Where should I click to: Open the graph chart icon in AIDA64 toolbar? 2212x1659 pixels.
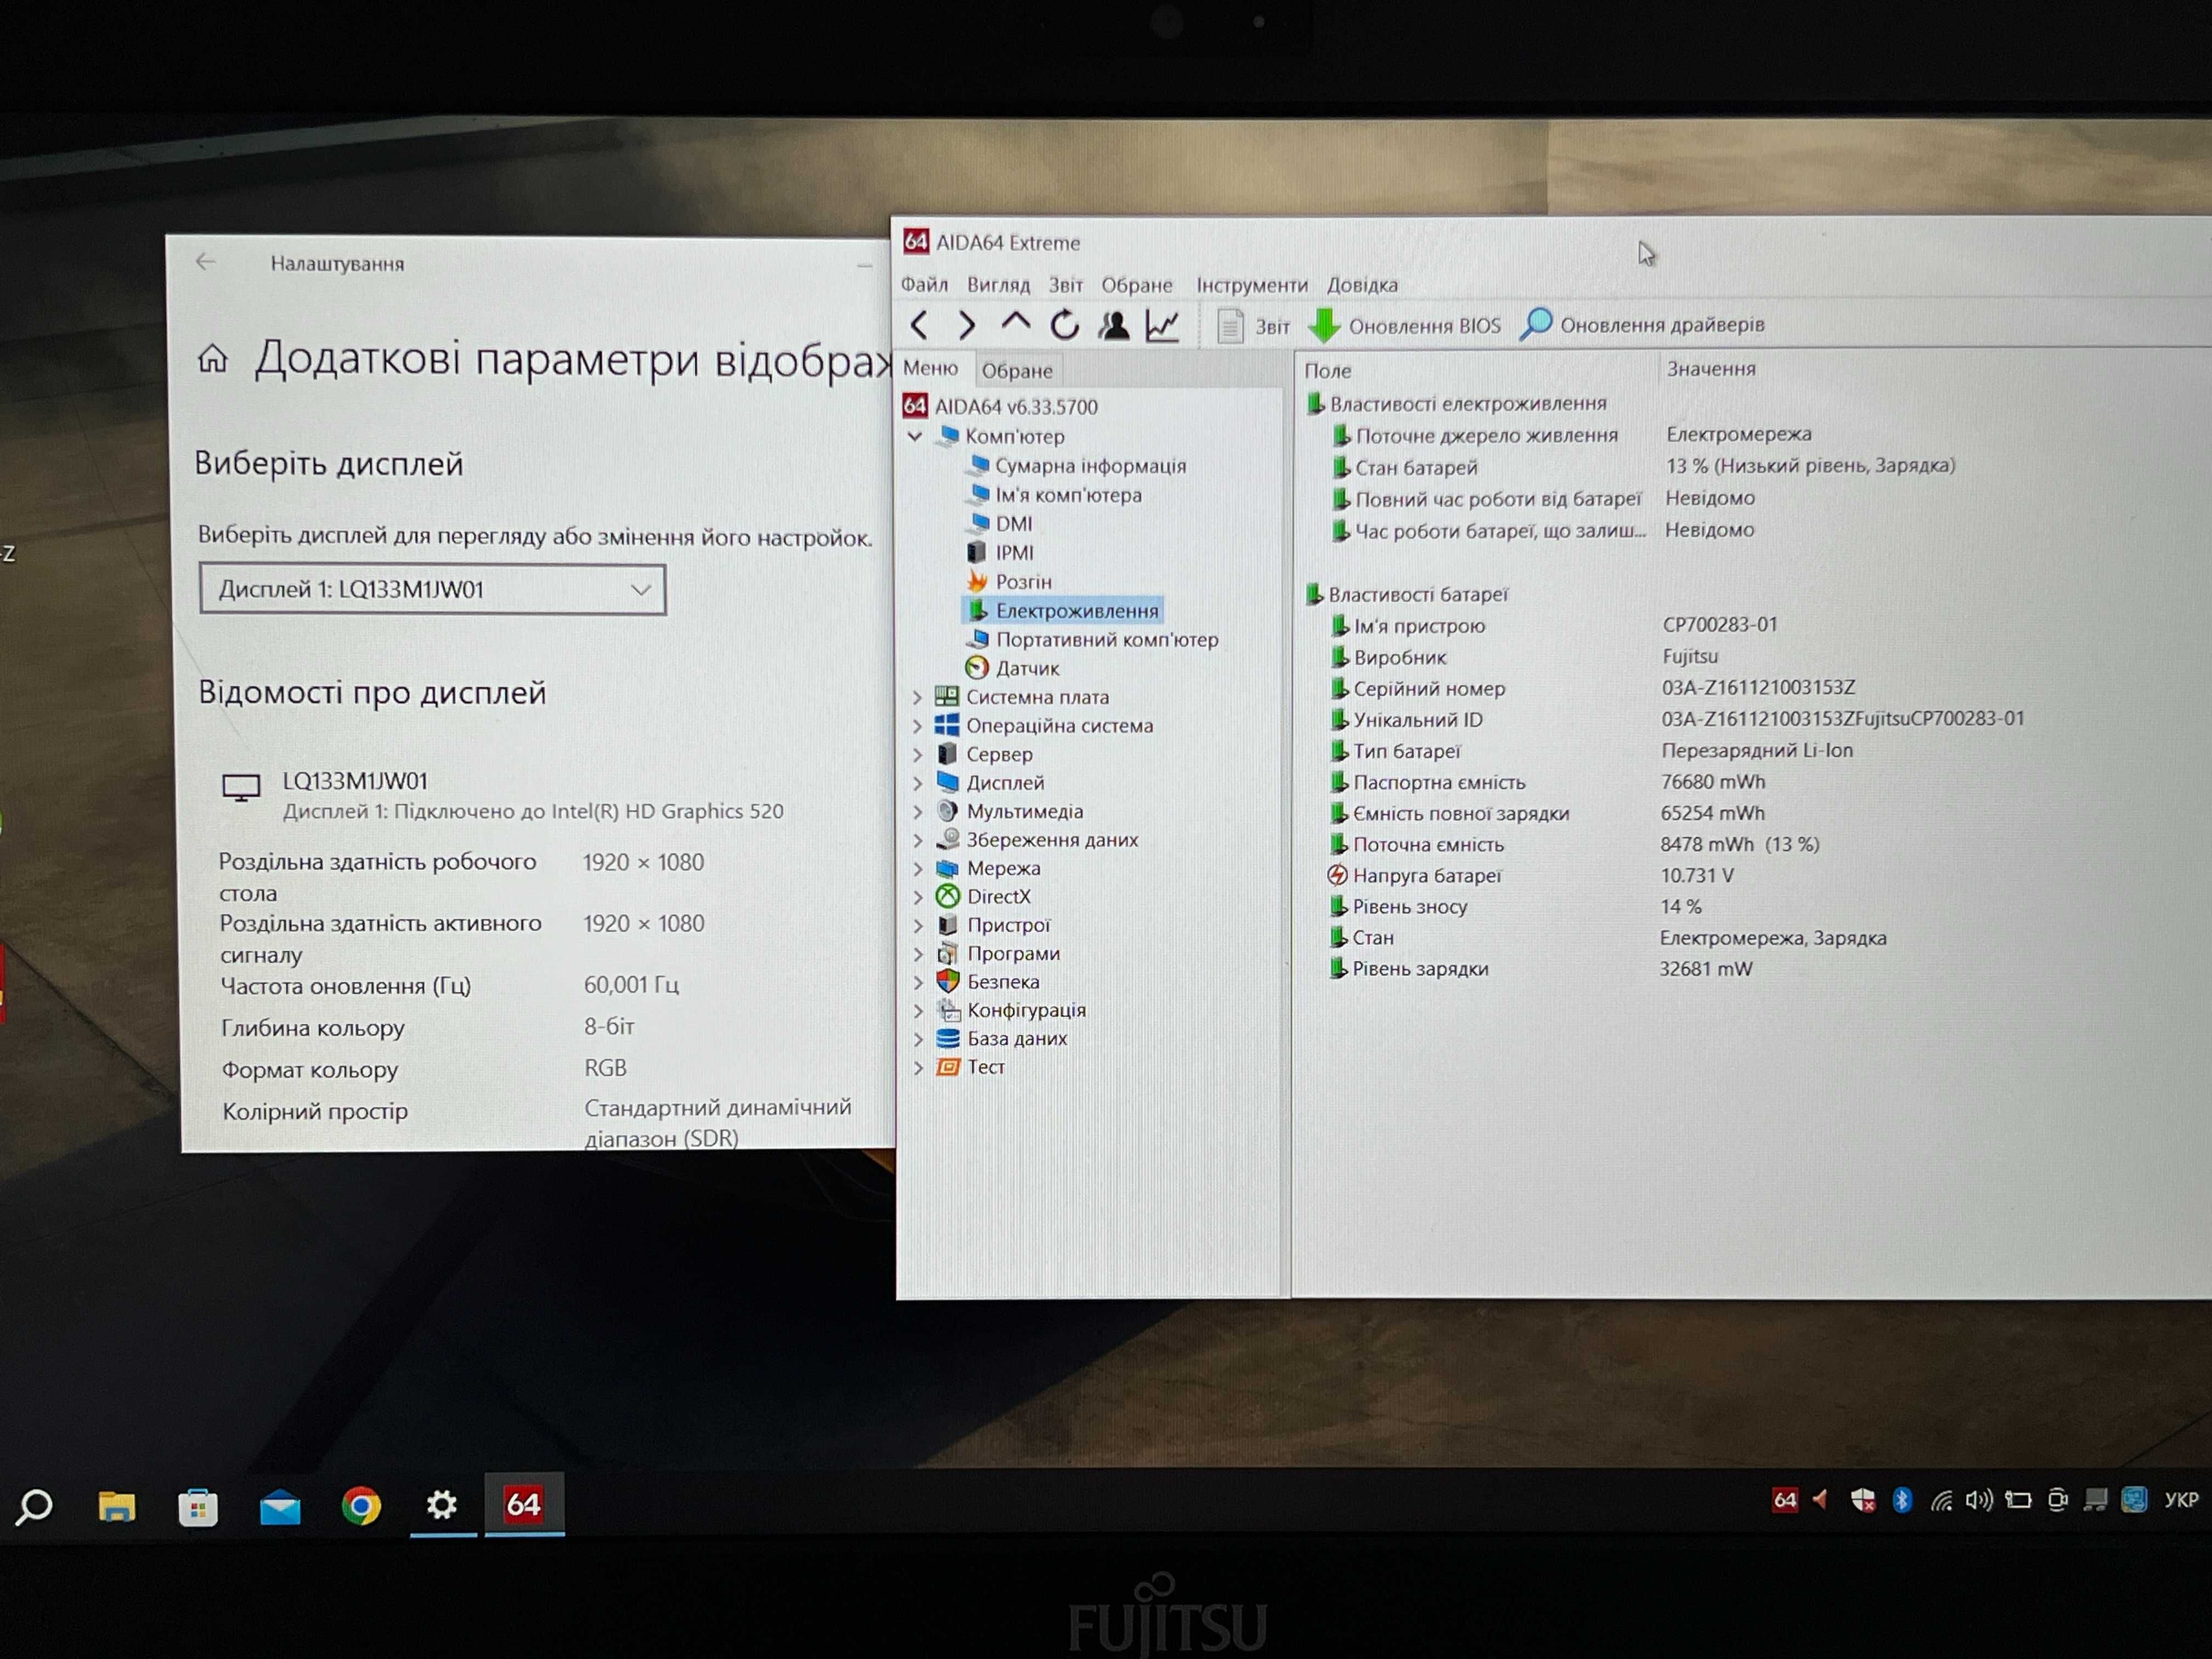pyautogui.click(x=1162, y=325)
